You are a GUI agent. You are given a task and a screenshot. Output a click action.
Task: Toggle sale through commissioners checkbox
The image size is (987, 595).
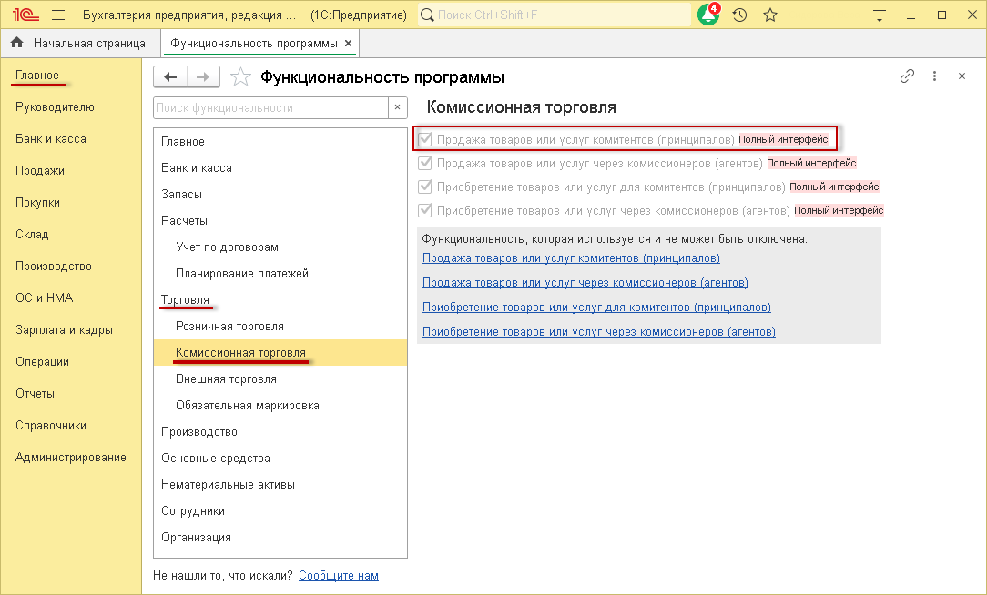424,164
